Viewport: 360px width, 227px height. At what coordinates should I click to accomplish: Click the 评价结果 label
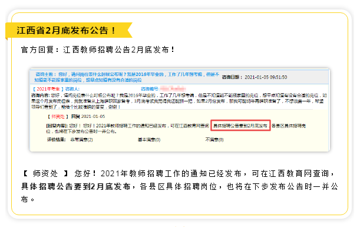[x=57, y=140]
